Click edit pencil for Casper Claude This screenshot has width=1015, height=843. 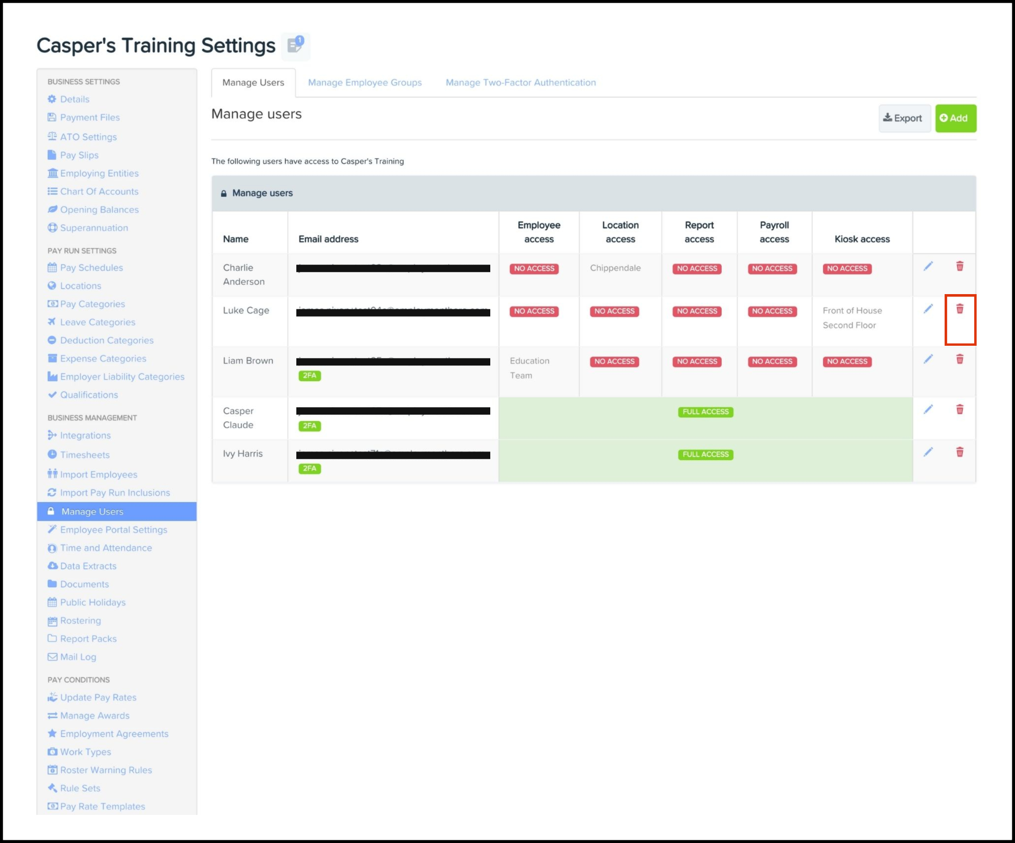click(928, 410)
